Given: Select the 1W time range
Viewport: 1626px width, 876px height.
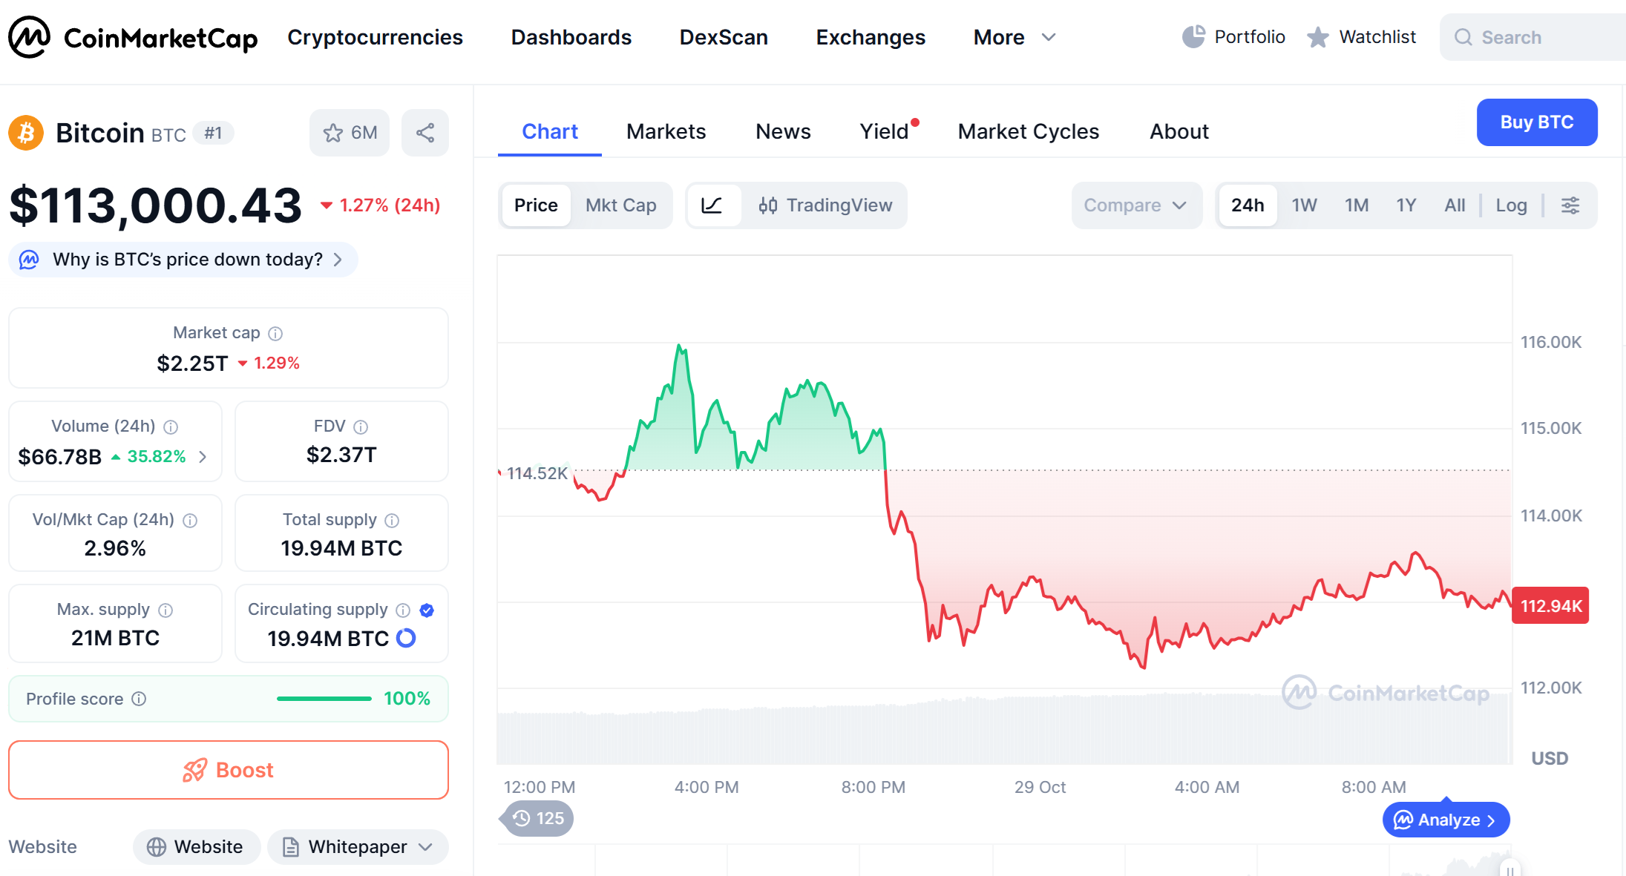Looking at the screenshot, I should pos(1304,205).
